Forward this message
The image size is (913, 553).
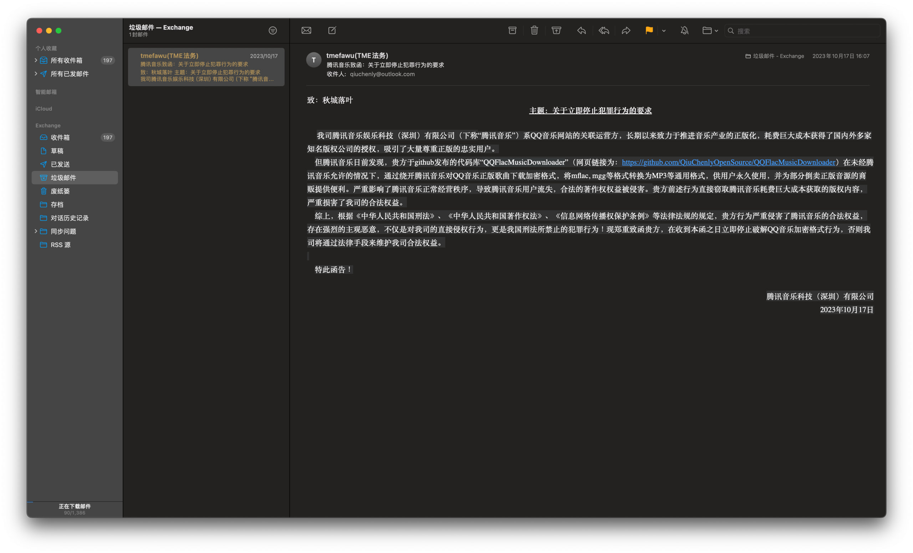[626, 30]
